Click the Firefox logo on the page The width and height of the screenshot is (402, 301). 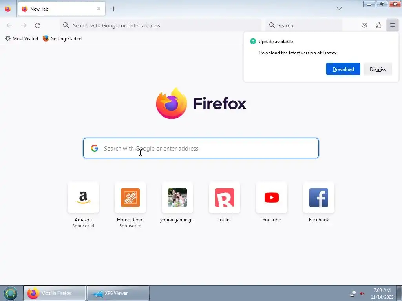coord(201,103)
